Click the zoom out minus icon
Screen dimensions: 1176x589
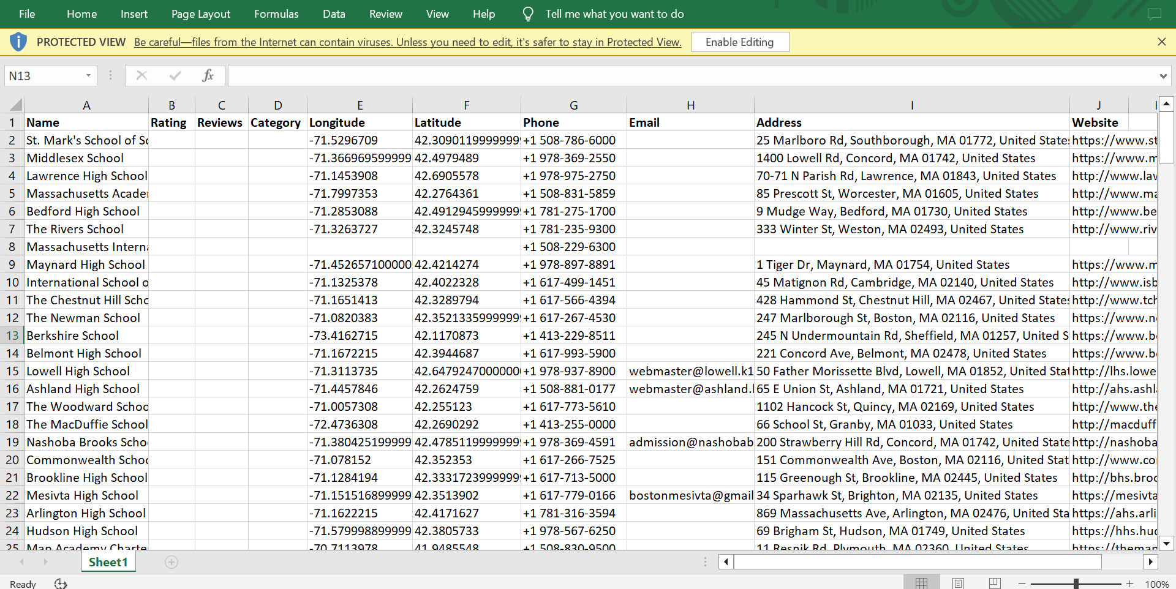coord(1022,583)
